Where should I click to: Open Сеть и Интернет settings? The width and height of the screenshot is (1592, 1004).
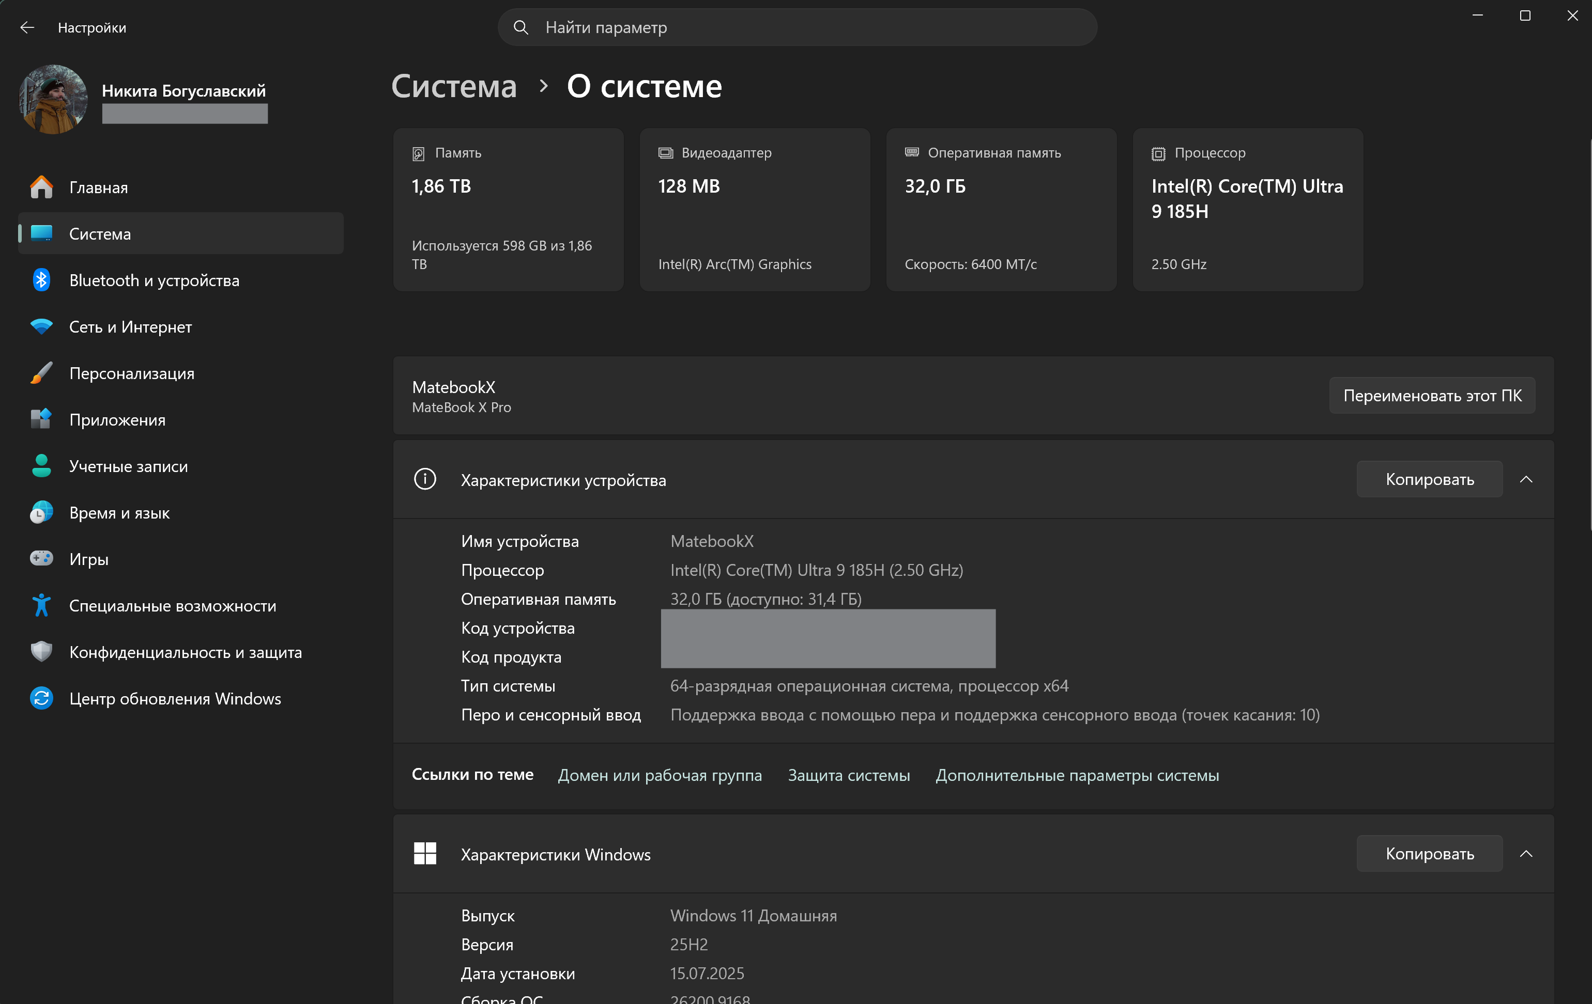[x=180, y=326]
